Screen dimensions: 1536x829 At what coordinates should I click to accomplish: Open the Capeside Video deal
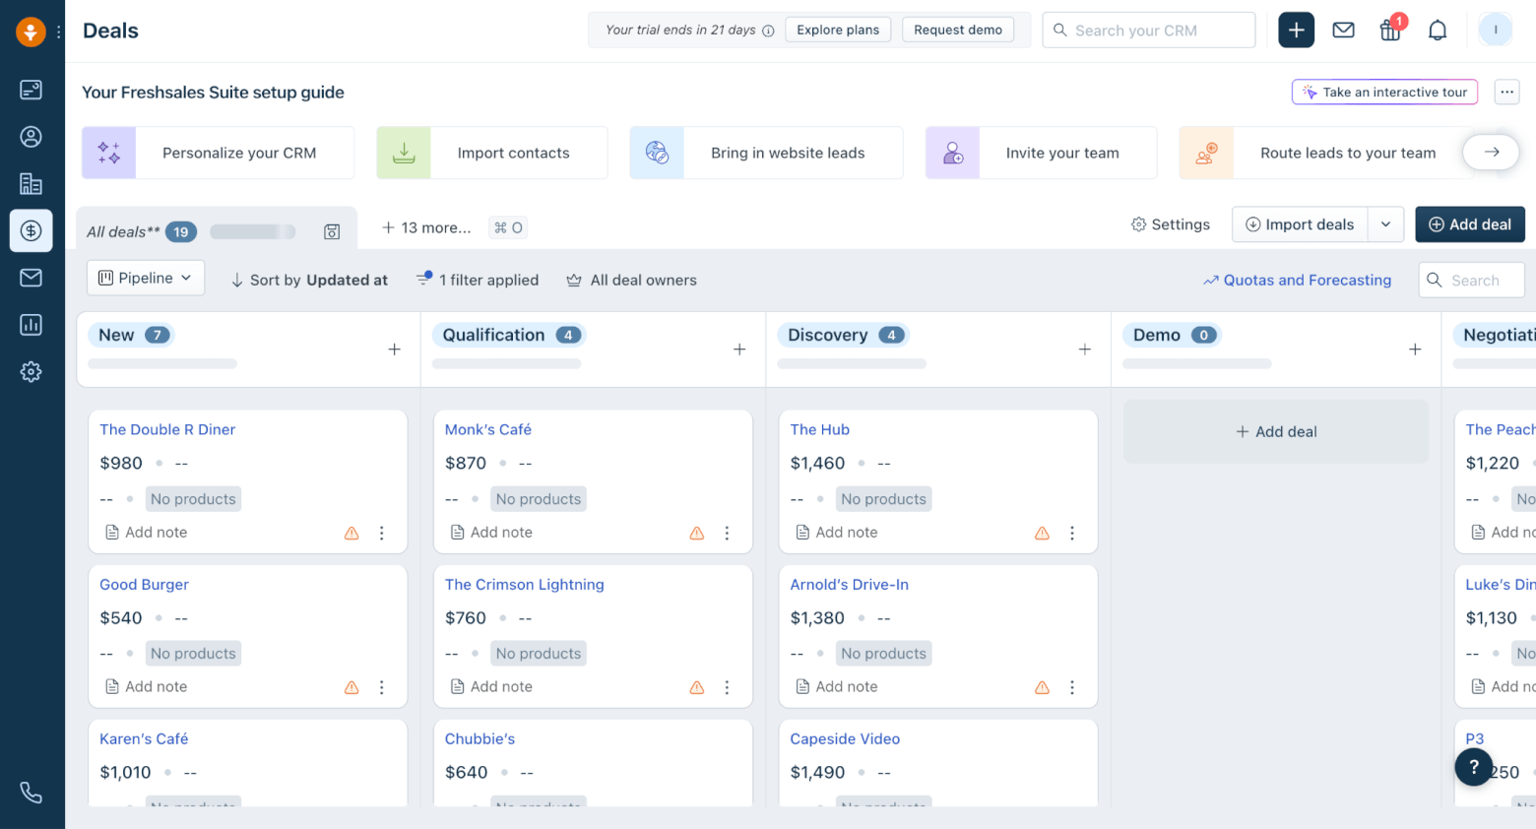pyautogui.click(x=845, y=738)
